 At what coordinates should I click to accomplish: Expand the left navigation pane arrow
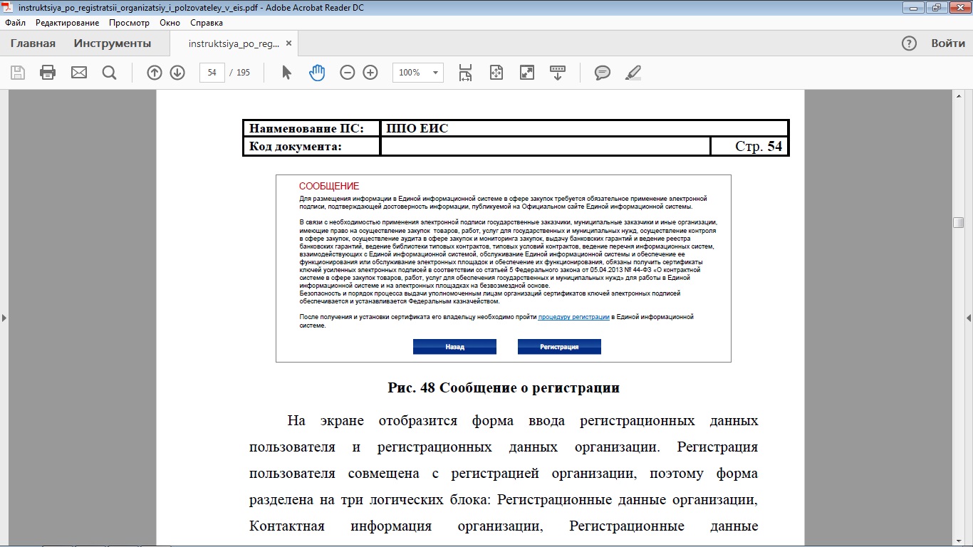[x=4, y=318]
